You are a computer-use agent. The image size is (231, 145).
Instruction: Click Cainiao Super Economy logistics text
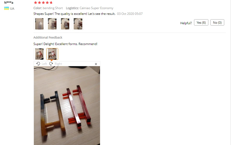coord(97,8)
